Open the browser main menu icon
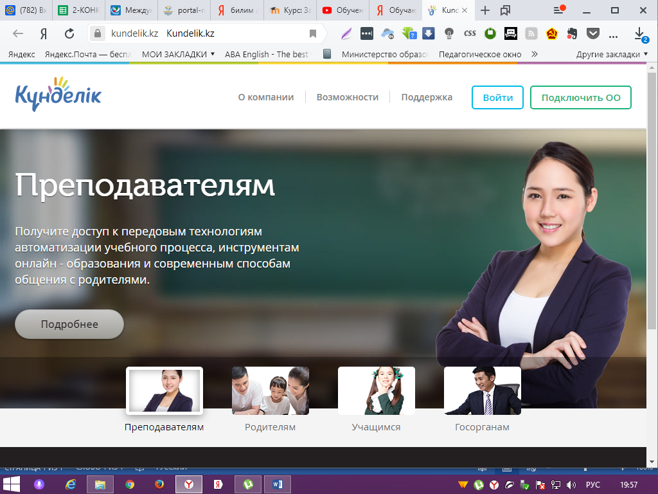658x494 pixels. click(x=559, y=10)
